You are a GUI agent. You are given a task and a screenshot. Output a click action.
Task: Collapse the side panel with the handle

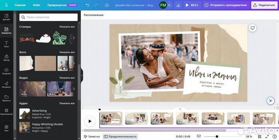(82, 75)
